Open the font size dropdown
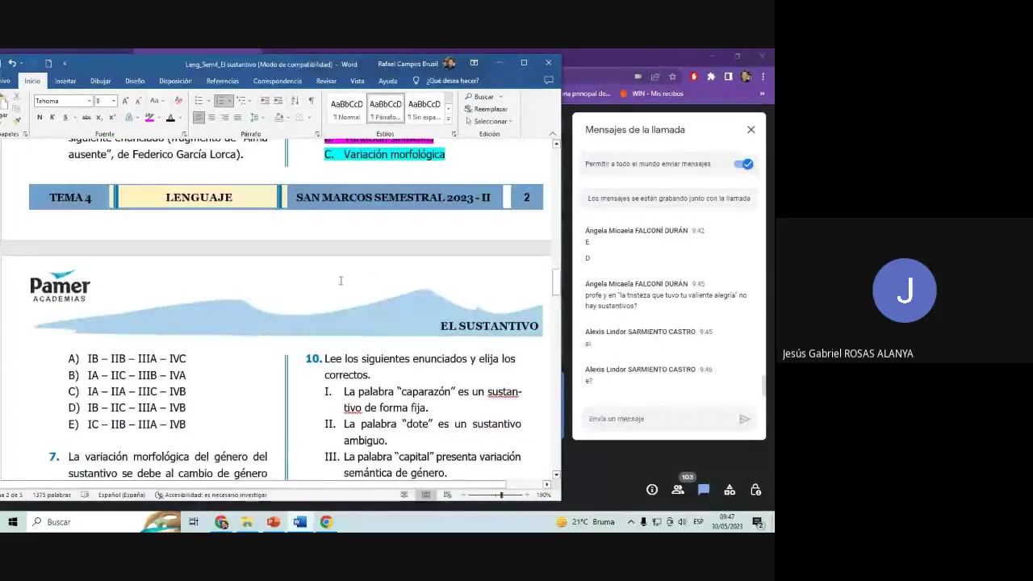 tap(114, 101)
